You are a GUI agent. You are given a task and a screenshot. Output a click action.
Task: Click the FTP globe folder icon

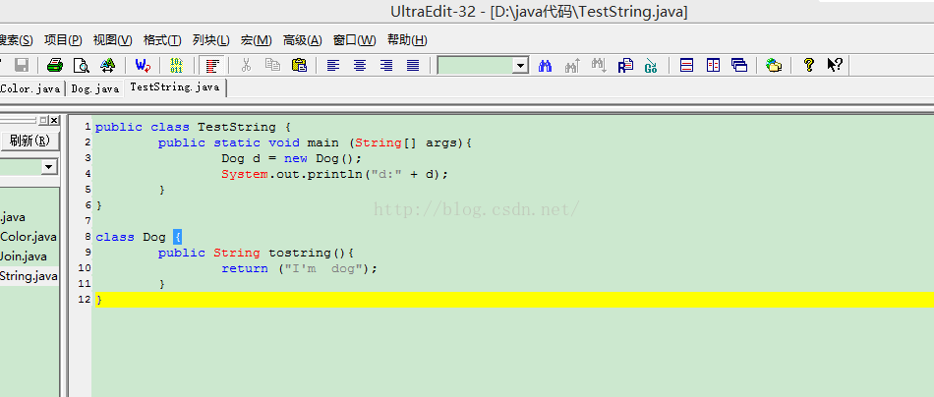[774, 65]
